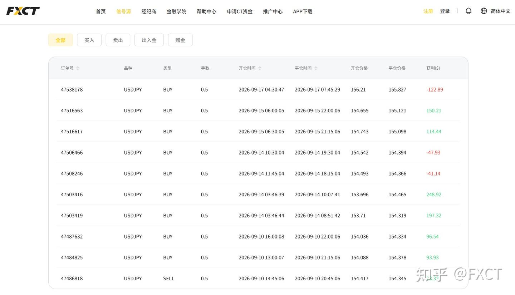The image size is (515, 295).
Task: Click order number 47487632
Action: click(x=72, y=237)
